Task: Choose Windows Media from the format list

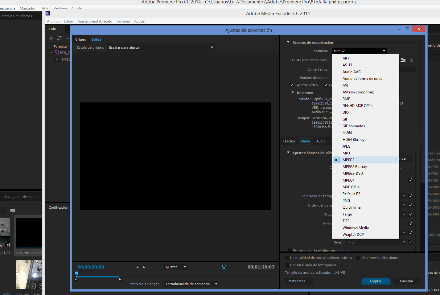Action: coord(365,228)
